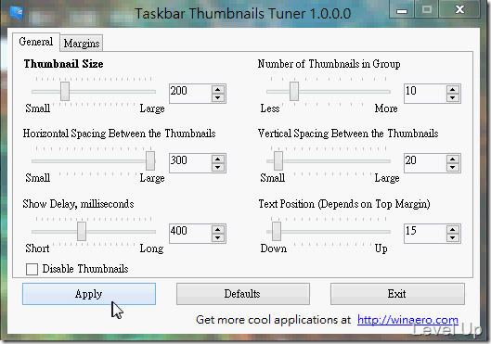Decrease thumbnails in group with down arrow
491x344 pixels.
coord(453,98)
